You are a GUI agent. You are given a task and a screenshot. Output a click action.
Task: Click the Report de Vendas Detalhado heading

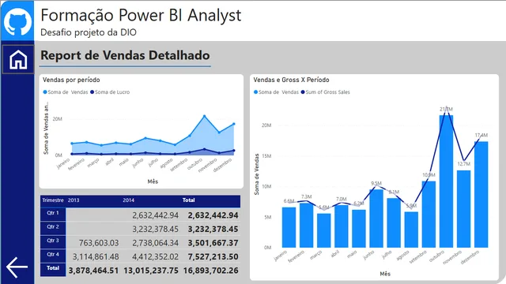[x=125, y=55]
